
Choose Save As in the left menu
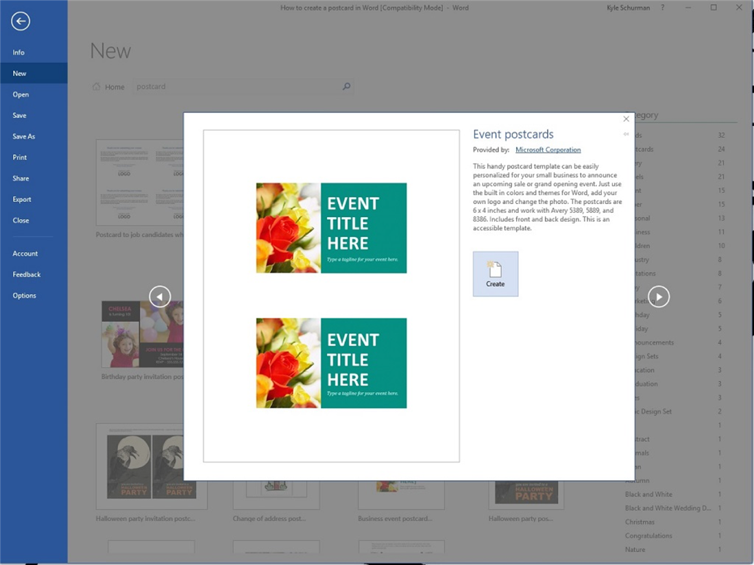(23, 136)
